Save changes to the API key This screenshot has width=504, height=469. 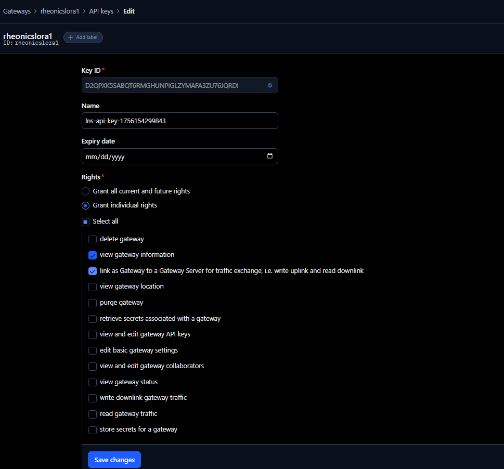(114, 460)
